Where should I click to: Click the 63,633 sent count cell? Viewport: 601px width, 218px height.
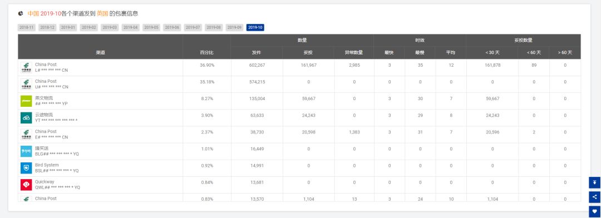257,115
